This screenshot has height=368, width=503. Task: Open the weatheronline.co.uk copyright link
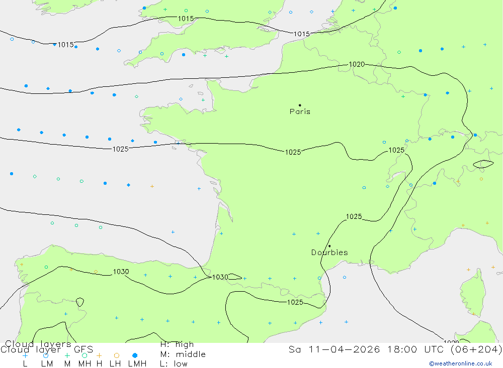[461, 363]
